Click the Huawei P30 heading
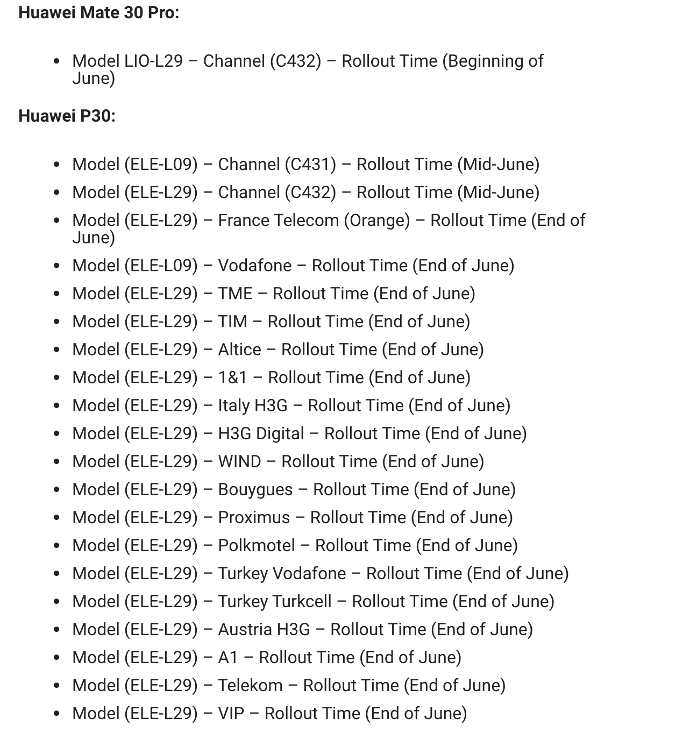The image size is (697, 731). click(67, 116)
